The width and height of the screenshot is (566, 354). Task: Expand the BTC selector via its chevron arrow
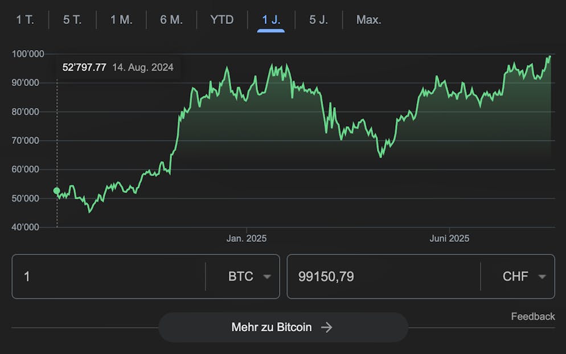click(267, 277)
